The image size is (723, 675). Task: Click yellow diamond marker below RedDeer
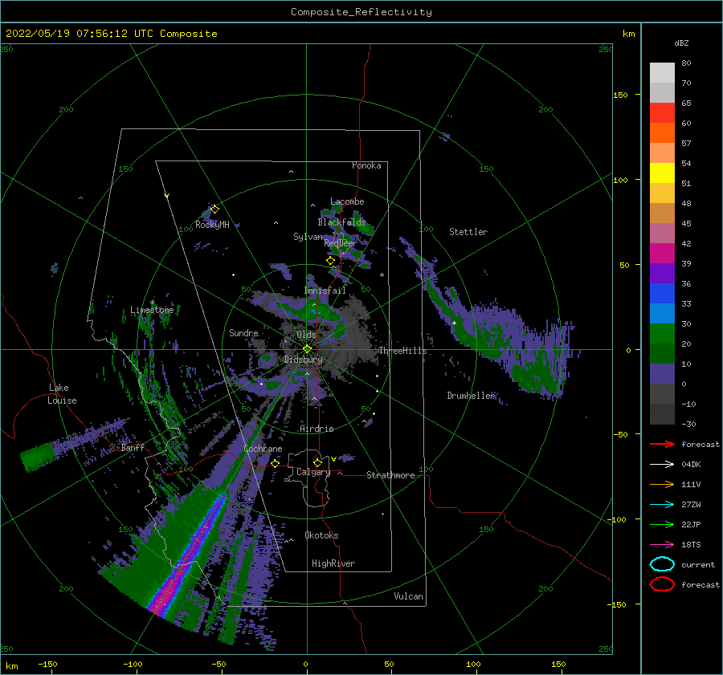click(330, 261)
